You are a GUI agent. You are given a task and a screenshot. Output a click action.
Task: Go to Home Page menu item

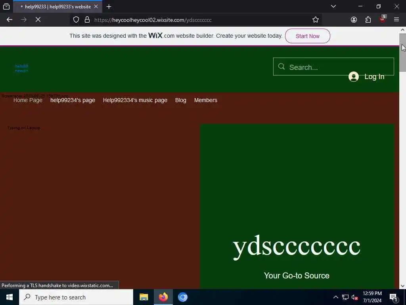click(x=28, y=100)
